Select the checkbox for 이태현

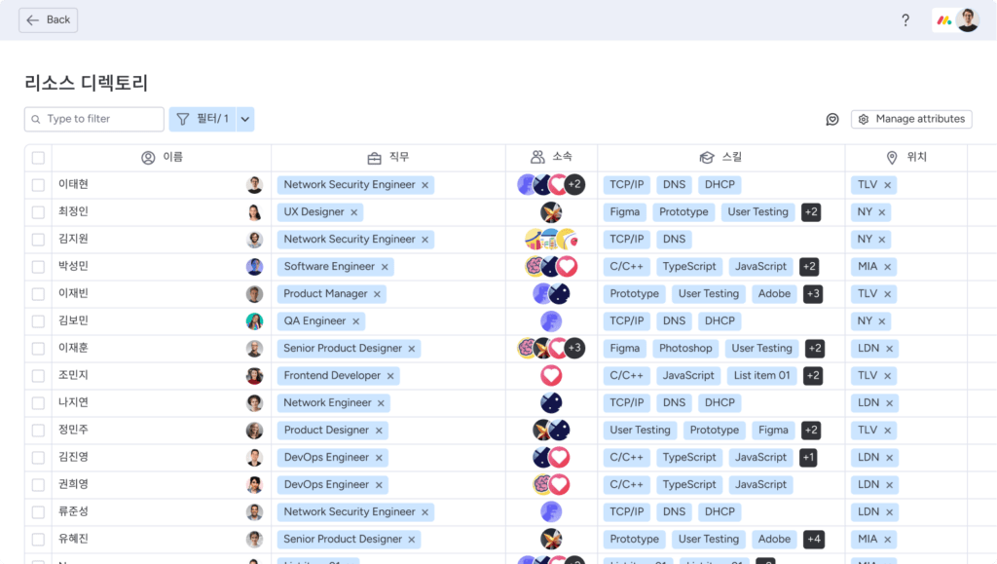tap(38, 185)
